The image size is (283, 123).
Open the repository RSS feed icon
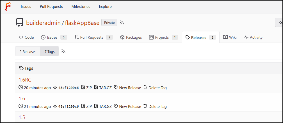(x=122, y=23)
